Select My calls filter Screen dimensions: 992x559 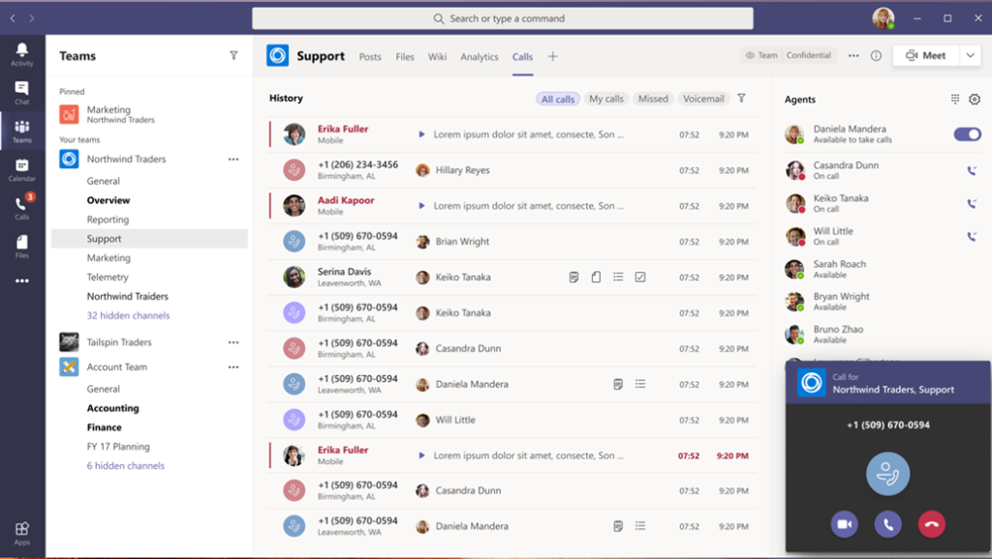tap(606, 99)
